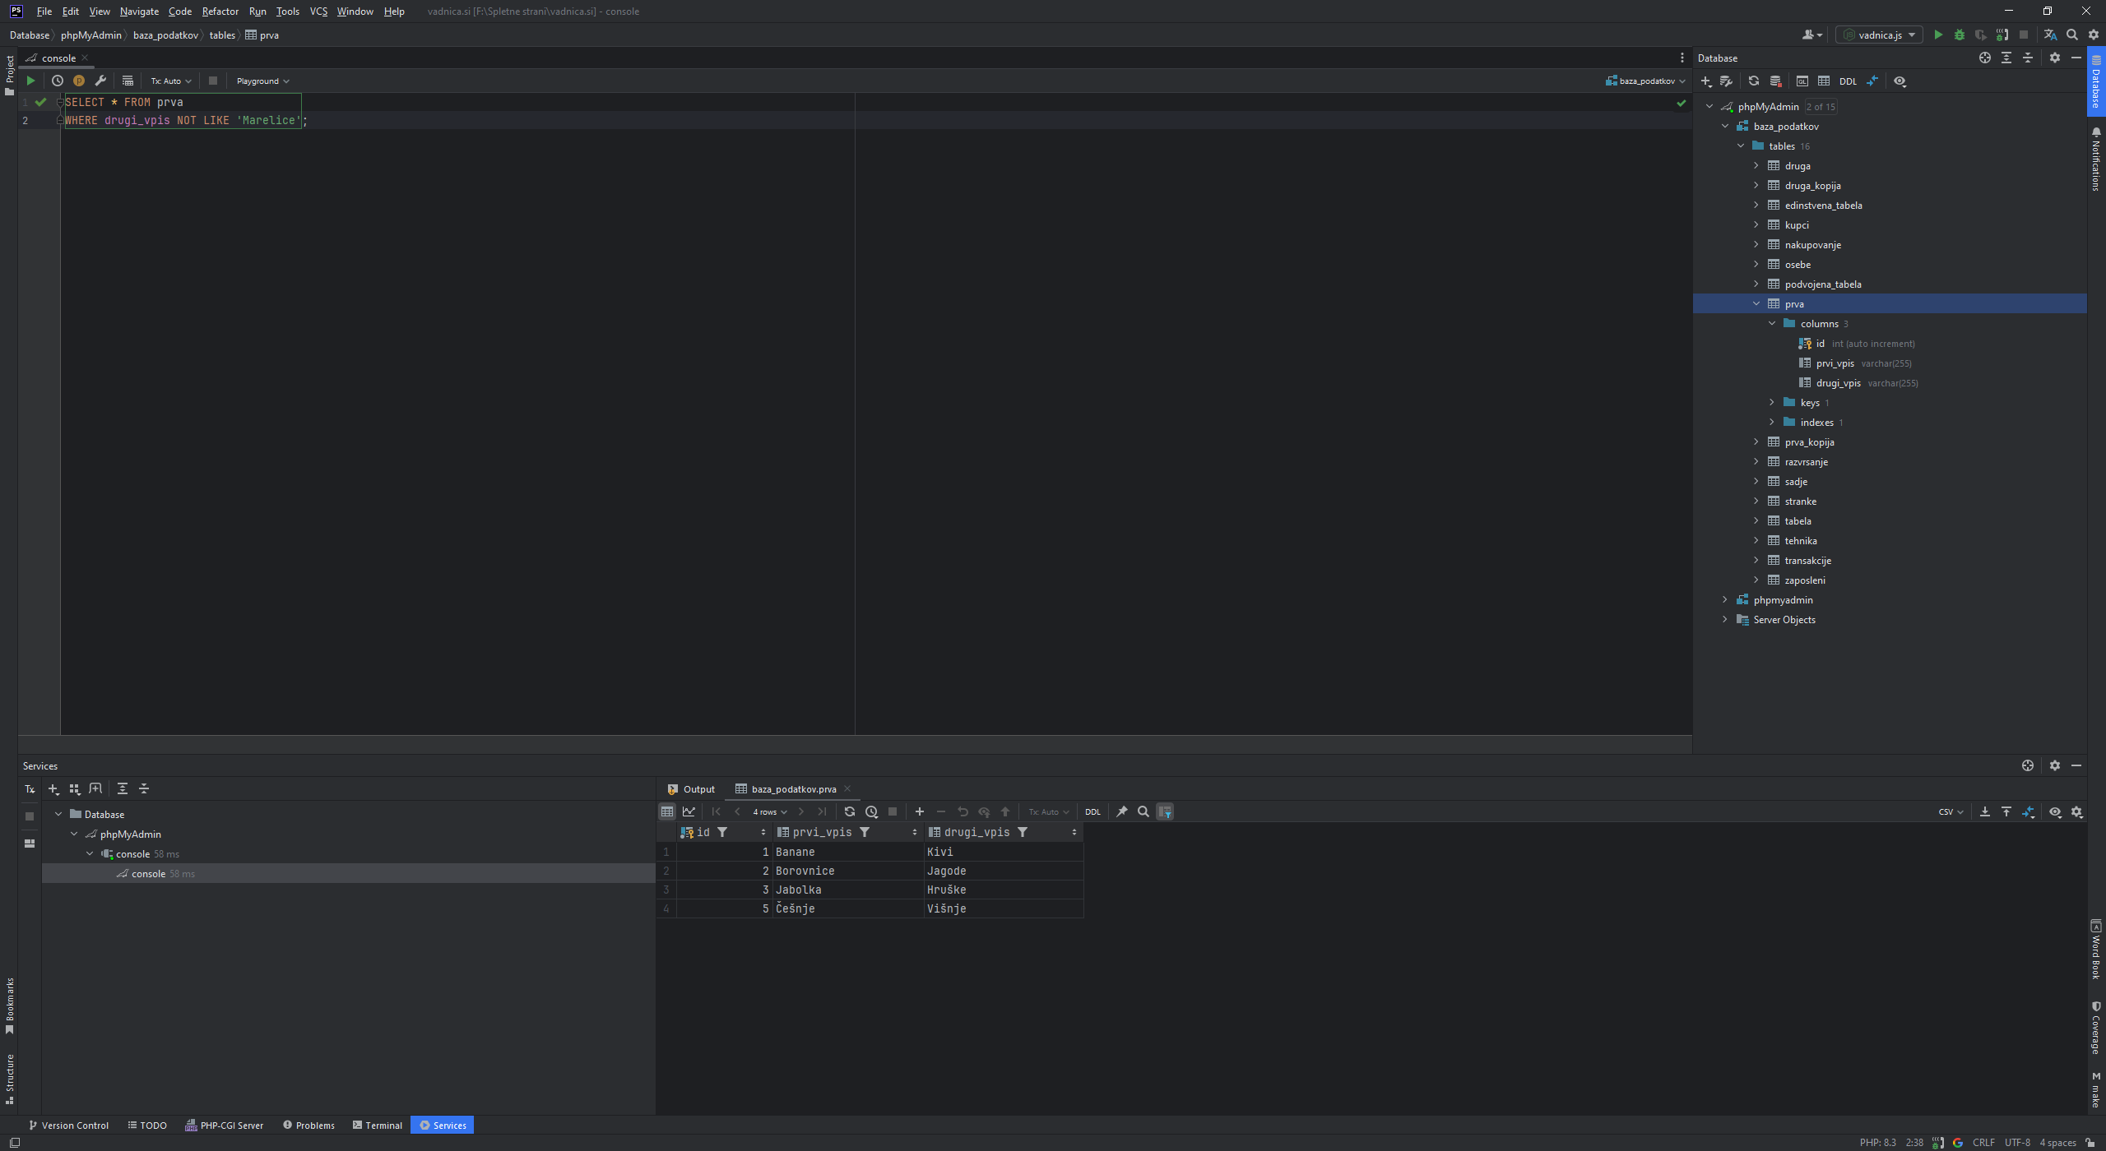
Task: Open the Tx: Auto transaction dropdown
Action: click(x=170, y=81)
